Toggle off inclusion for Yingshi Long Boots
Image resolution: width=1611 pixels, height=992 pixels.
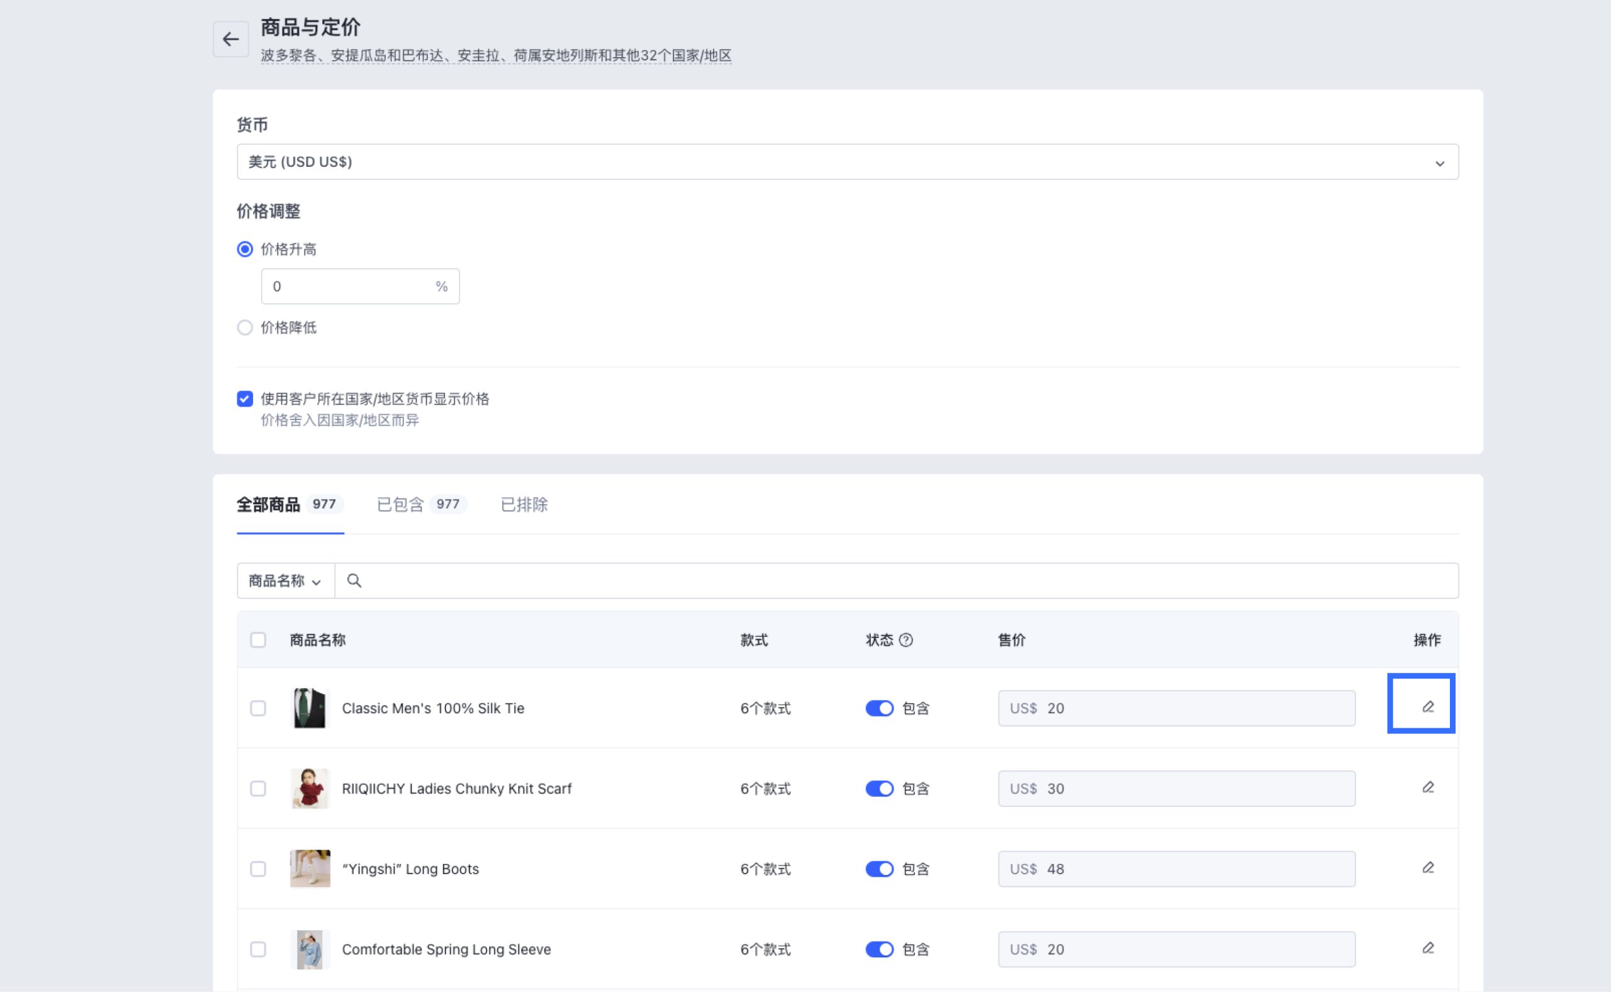pos(879,869)
